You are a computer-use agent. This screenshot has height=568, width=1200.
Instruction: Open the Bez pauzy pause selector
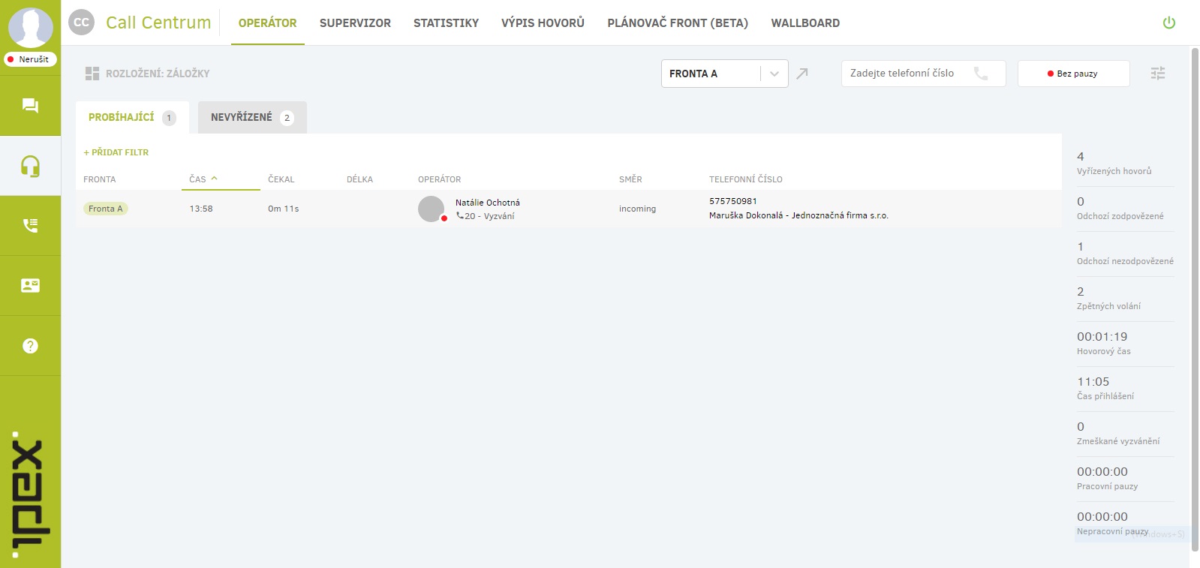click(1073, 74)
